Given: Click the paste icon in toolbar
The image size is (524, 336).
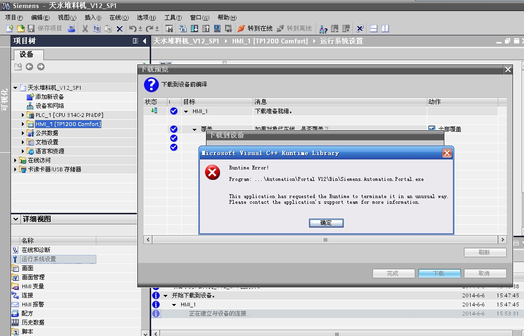Looking at the screenshot, I should pyautogui.click(x=108, y=29).
